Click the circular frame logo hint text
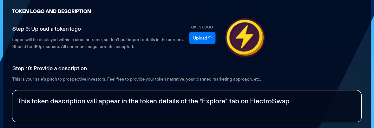The image size is (374, 128). pos(98,40)
